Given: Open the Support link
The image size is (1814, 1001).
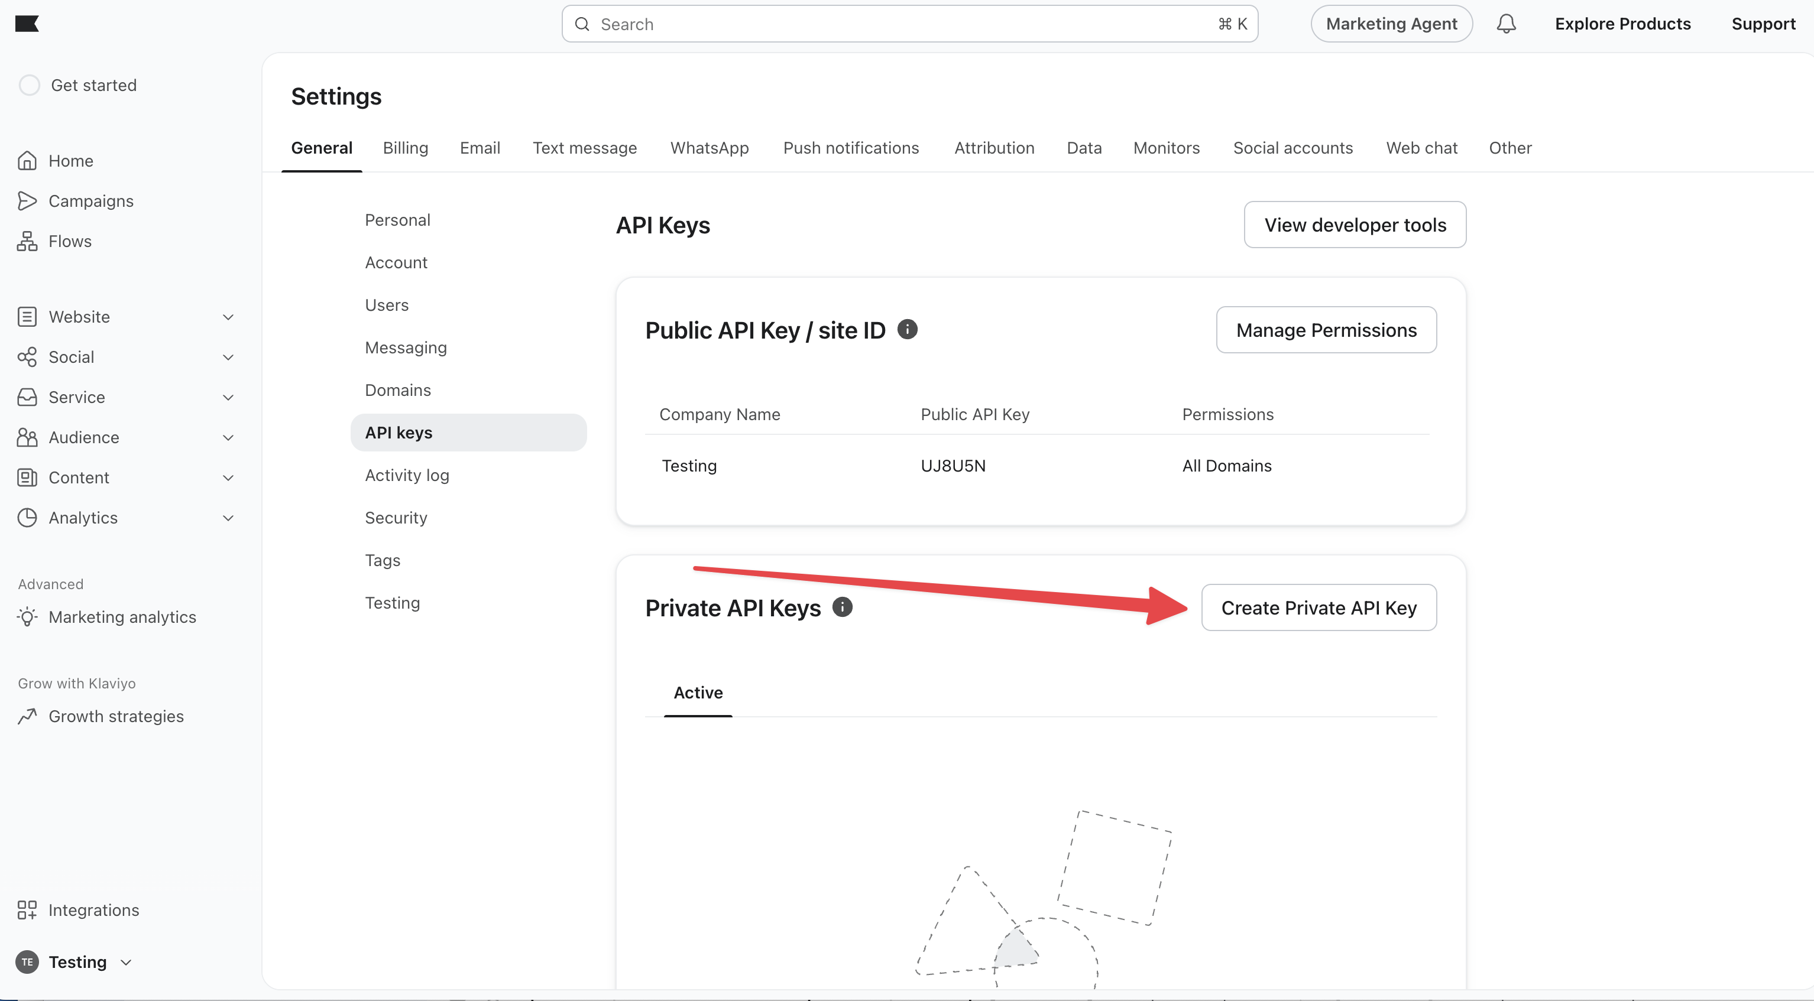Looking at the screenshot, I should click(x=1763, y=24).
